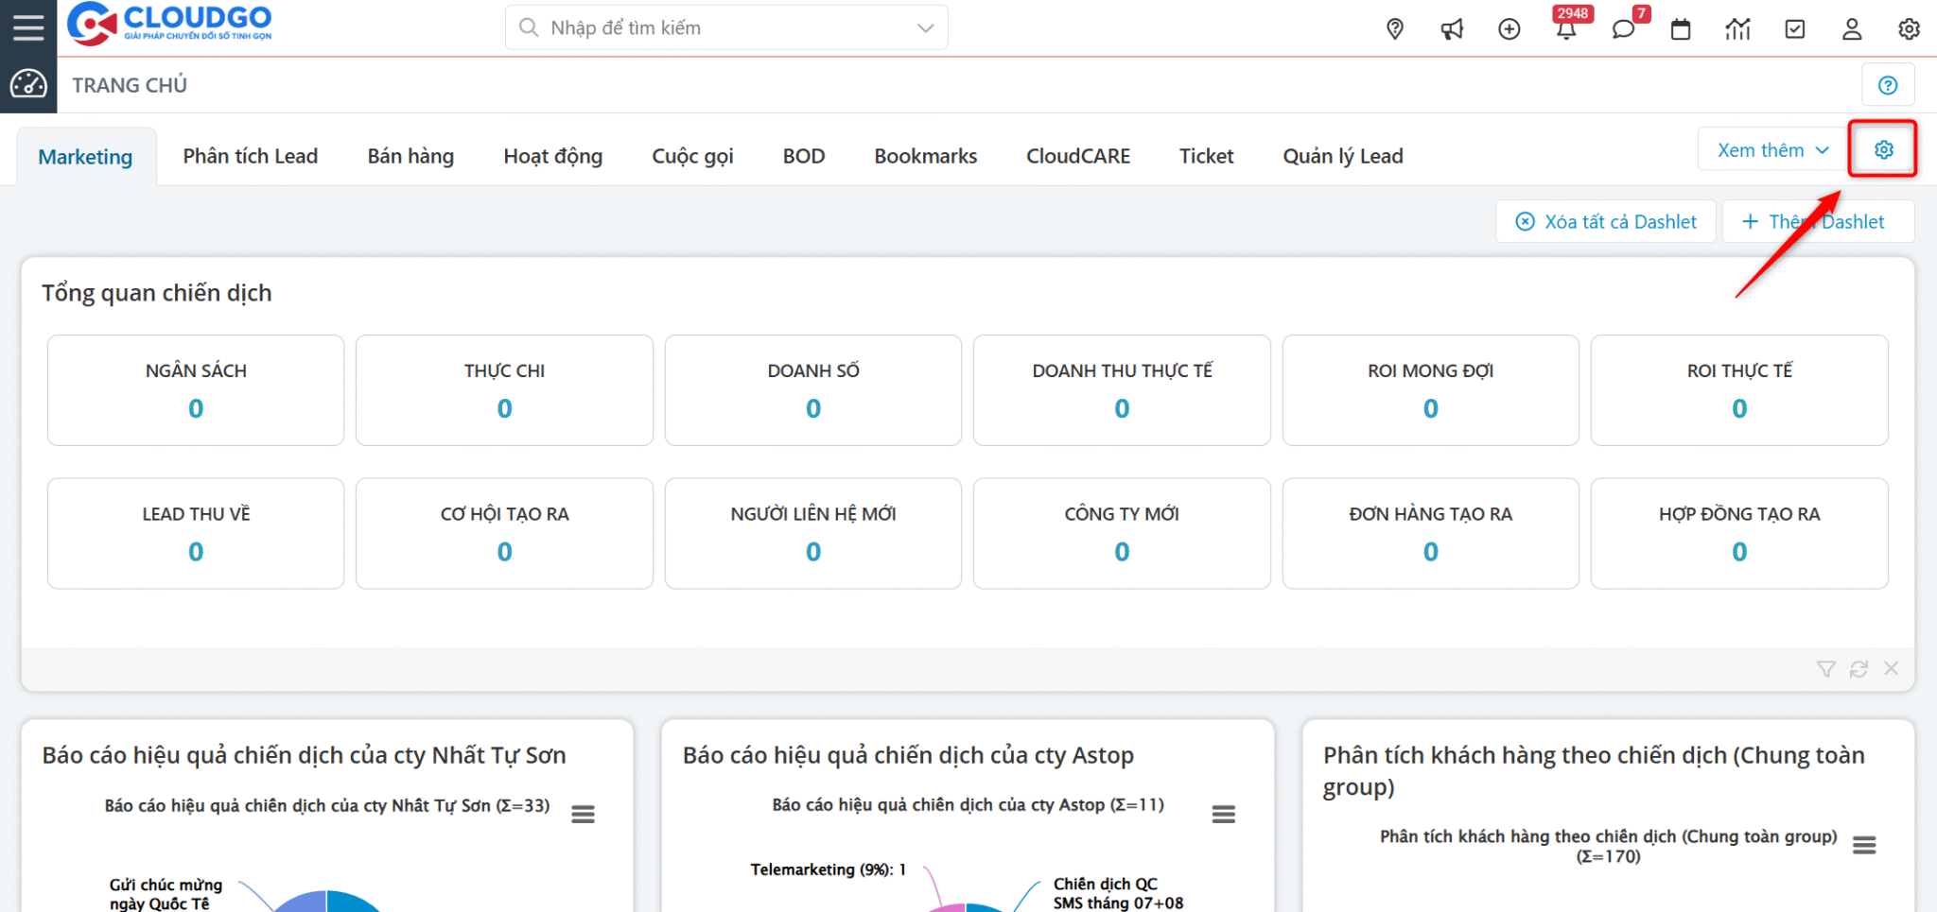The width and height of the screenshot is (1937, 912).
Task: Switch to the Hoạt động tab
Action: pos(553,156)
